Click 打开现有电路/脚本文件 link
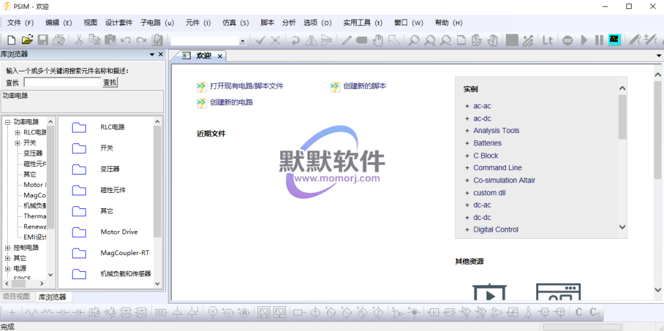This screenshot has width=664, height=331. pyautogui.click(x=246, y=86)
